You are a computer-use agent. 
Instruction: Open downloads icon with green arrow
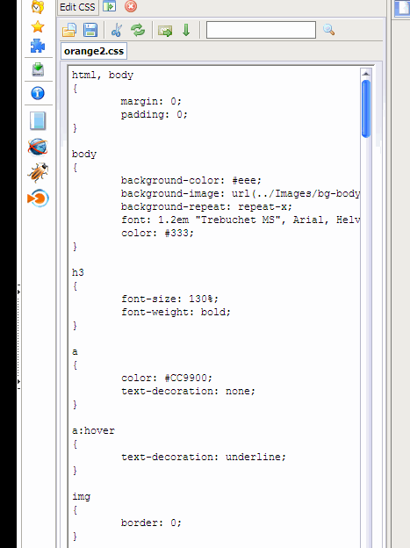[x=38, y=69]
